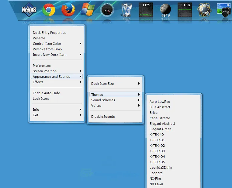Image resolution: width=232 pixels, height=188 pixels.
Task: Click the Nexus logo dock icon
Action: (29, 10)
